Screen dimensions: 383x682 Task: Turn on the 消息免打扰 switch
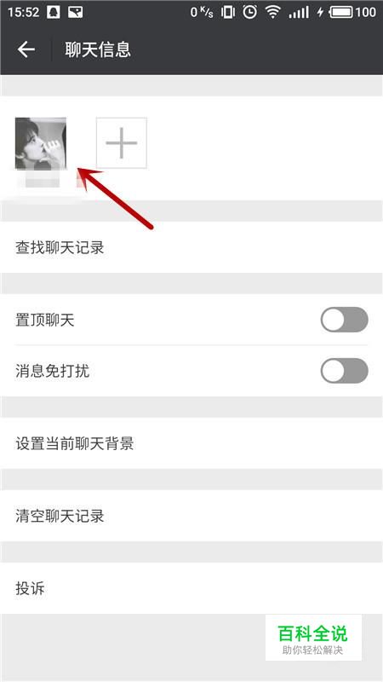point(345,371)
